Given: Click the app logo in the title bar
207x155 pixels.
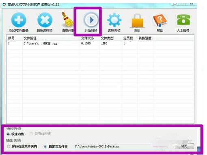Looking at the screenshot, I should click(4, 4).
